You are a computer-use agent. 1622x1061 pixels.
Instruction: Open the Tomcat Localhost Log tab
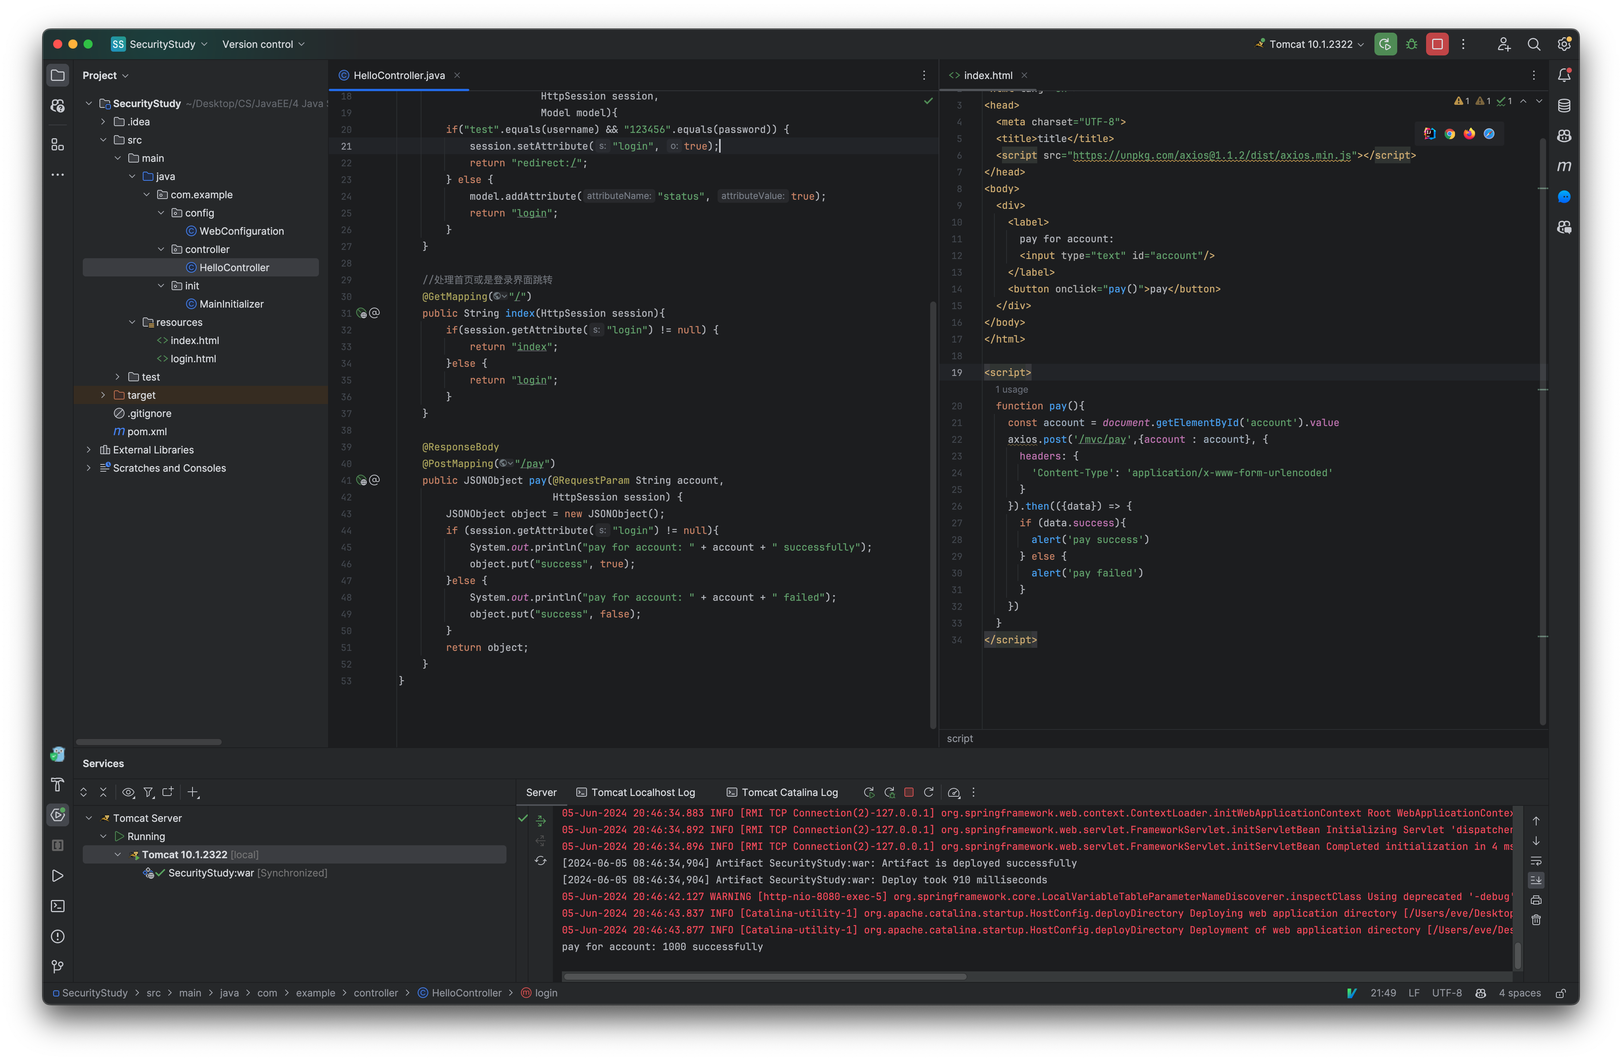click(x=635, y=793)
